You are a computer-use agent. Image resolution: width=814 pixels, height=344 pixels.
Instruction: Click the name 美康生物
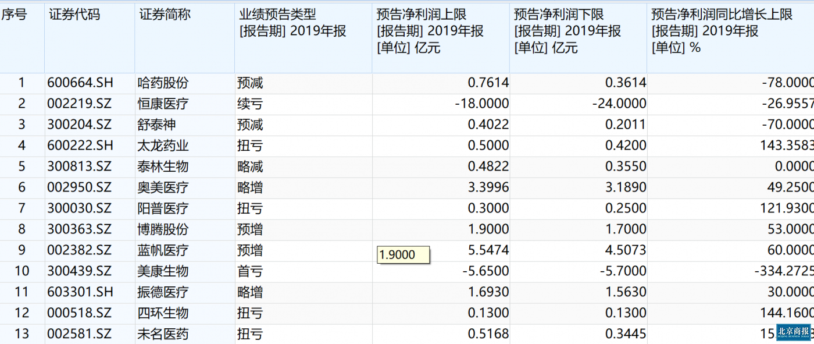163,272
